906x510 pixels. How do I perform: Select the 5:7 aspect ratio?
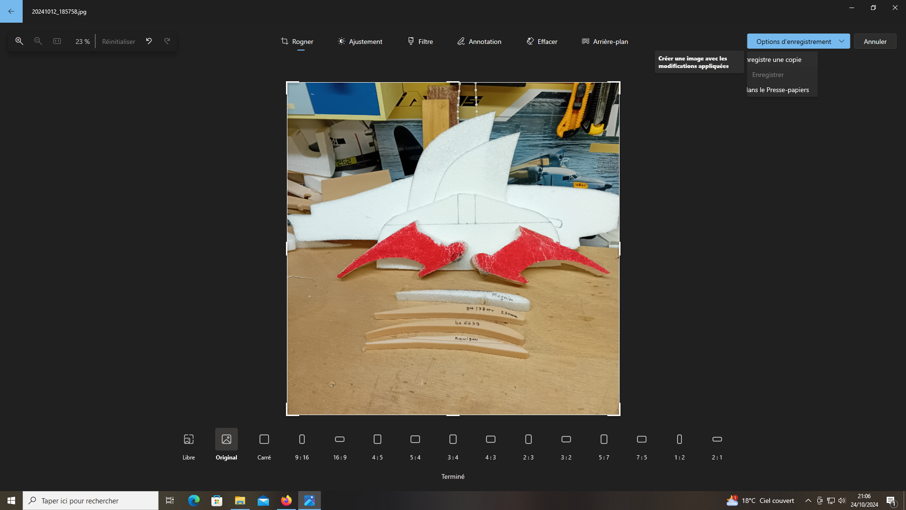pyautogui.click(x=604, y=446)
